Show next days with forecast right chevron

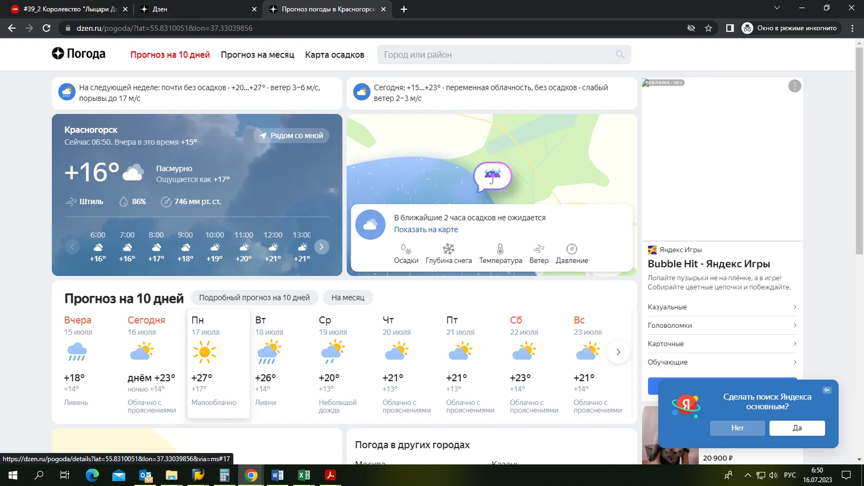click(618, 352)
